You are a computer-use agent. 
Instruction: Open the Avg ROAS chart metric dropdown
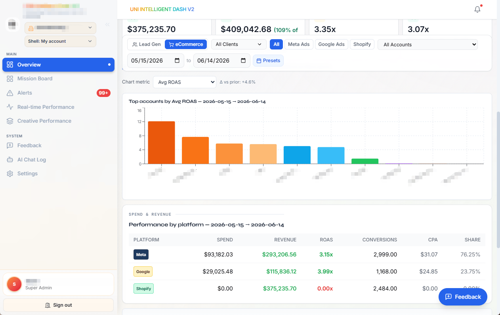(184, 82)
